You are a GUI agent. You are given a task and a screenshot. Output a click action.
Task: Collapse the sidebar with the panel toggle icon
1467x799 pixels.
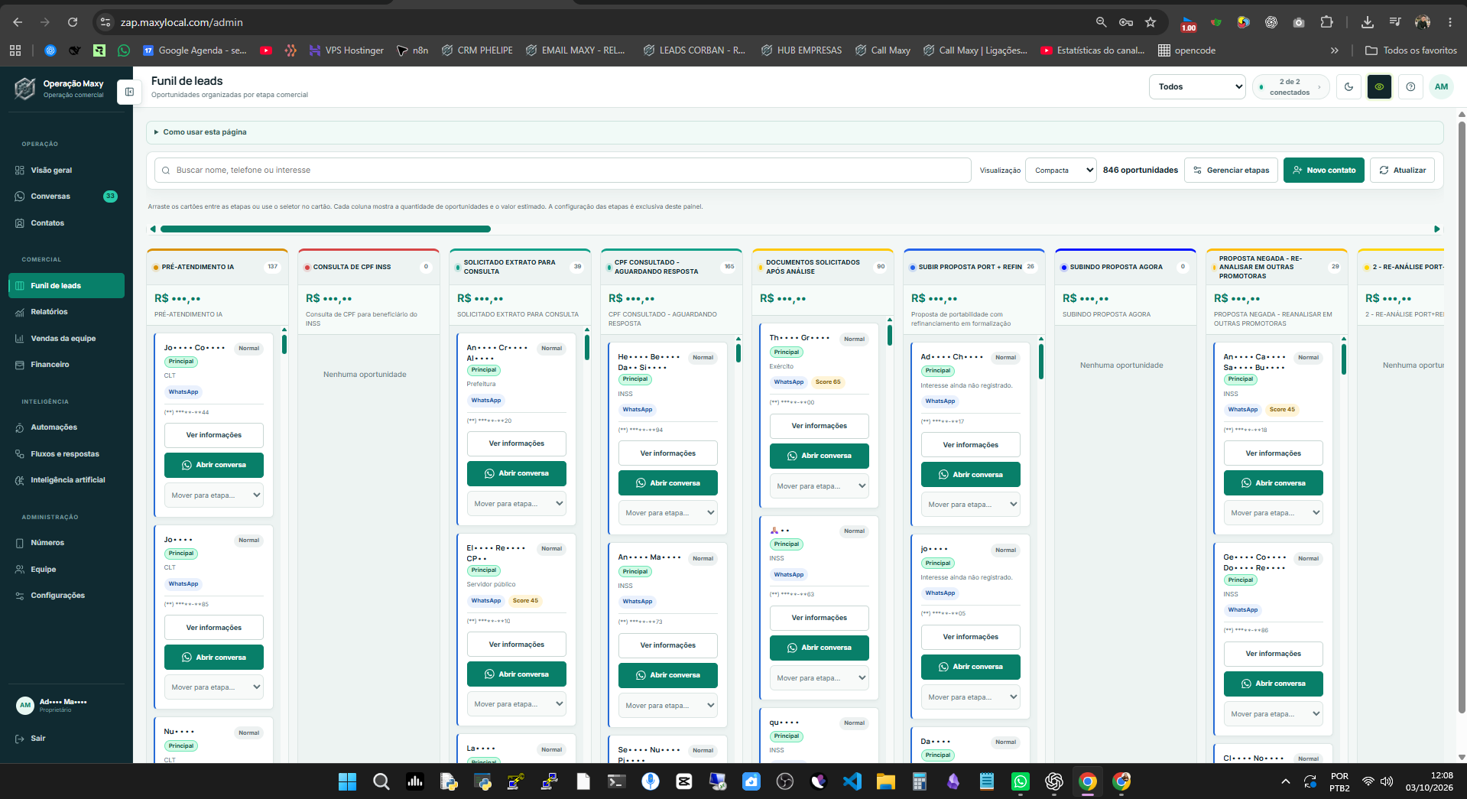[x=129, y=92]
